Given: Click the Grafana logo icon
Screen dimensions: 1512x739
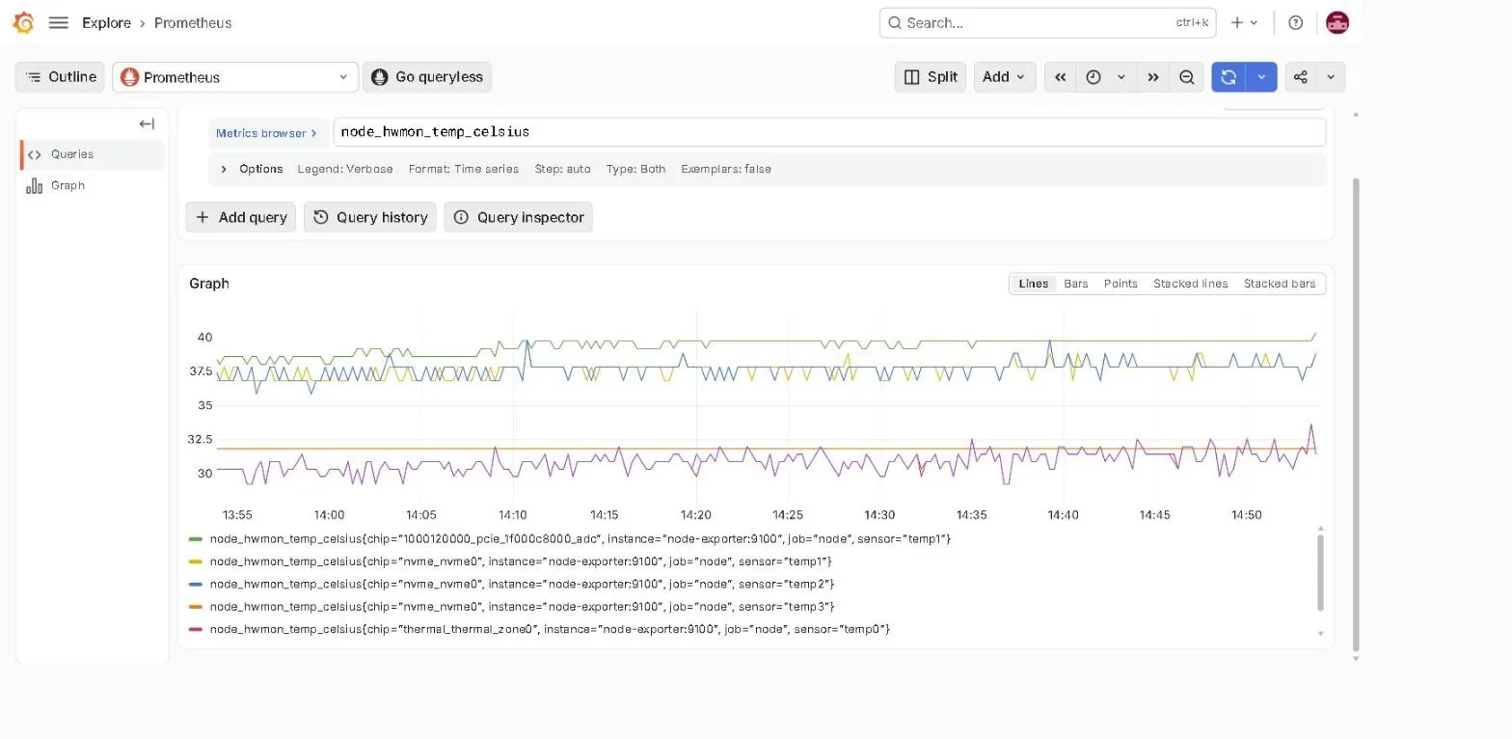Looking at the screenshot, I should 24,22.
